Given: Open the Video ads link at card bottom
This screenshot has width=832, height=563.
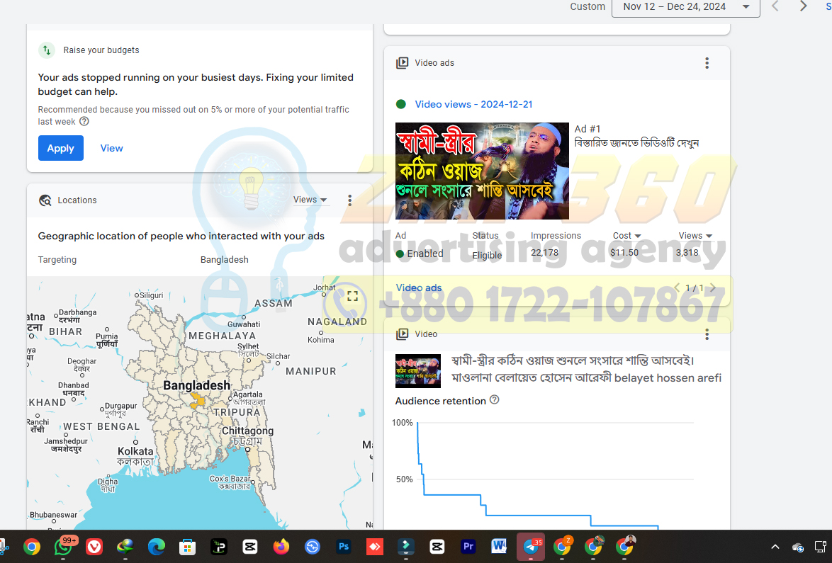Looking at the screenshot, I should [x=419, y=288].
